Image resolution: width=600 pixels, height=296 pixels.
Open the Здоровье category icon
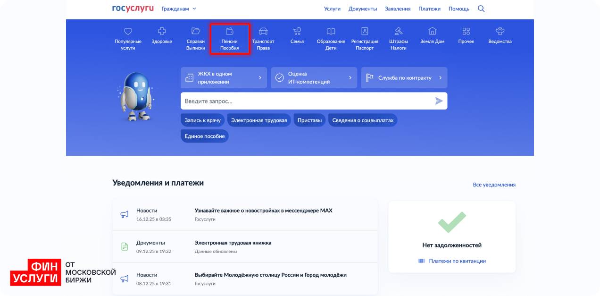[x=162, y=32]
